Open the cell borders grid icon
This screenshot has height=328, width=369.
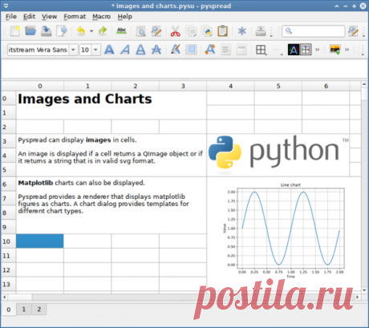[261, 50]
